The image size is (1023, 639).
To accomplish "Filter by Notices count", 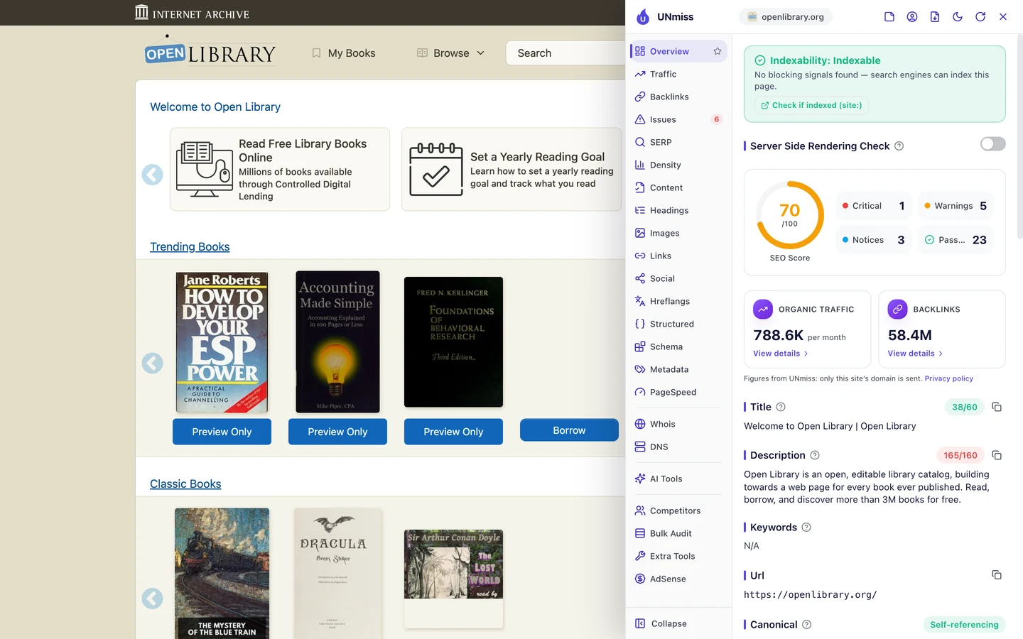I will coord(873,240).
